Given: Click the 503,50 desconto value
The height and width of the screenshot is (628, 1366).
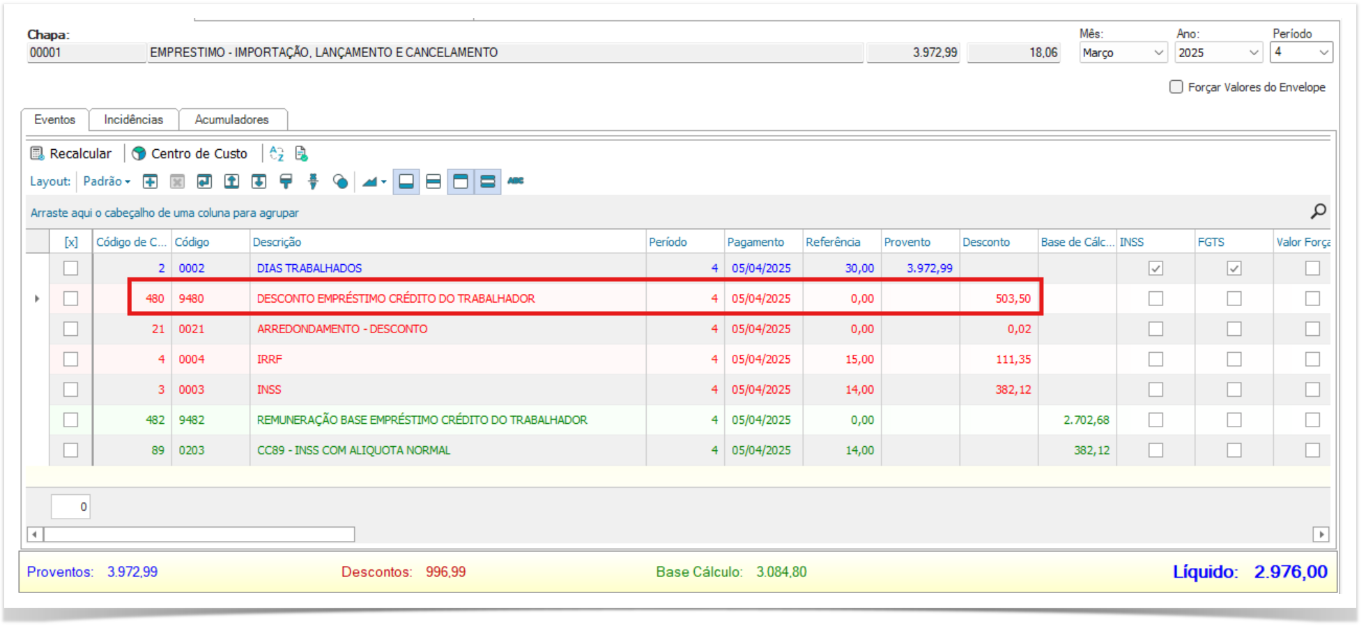Looking at the screenshot, I should tap(1013, 299).
